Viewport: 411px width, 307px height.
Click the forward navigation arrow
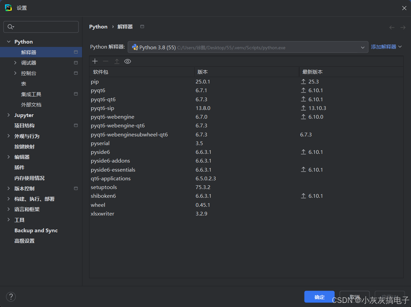pyautogui.click(x=403, y=27)
